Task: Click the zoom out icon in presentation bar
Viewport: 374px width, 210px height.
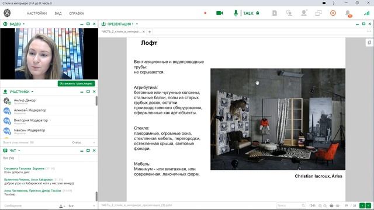Action: (325, 206)
